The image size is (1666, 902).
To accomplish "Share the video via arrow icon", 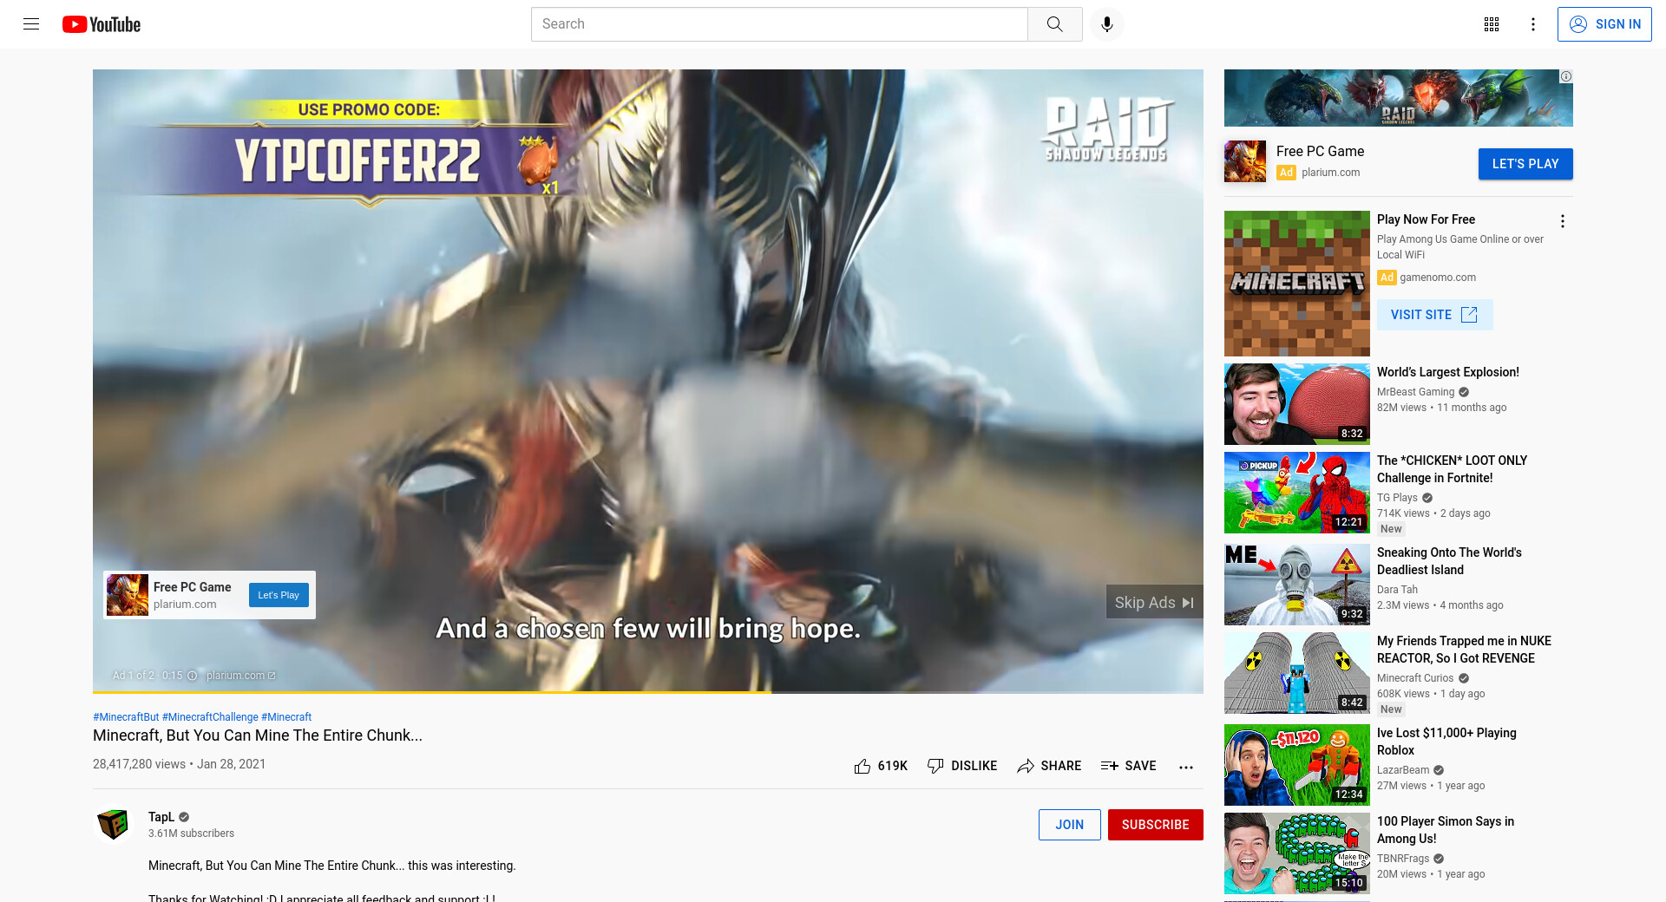I will point(1026,766).
